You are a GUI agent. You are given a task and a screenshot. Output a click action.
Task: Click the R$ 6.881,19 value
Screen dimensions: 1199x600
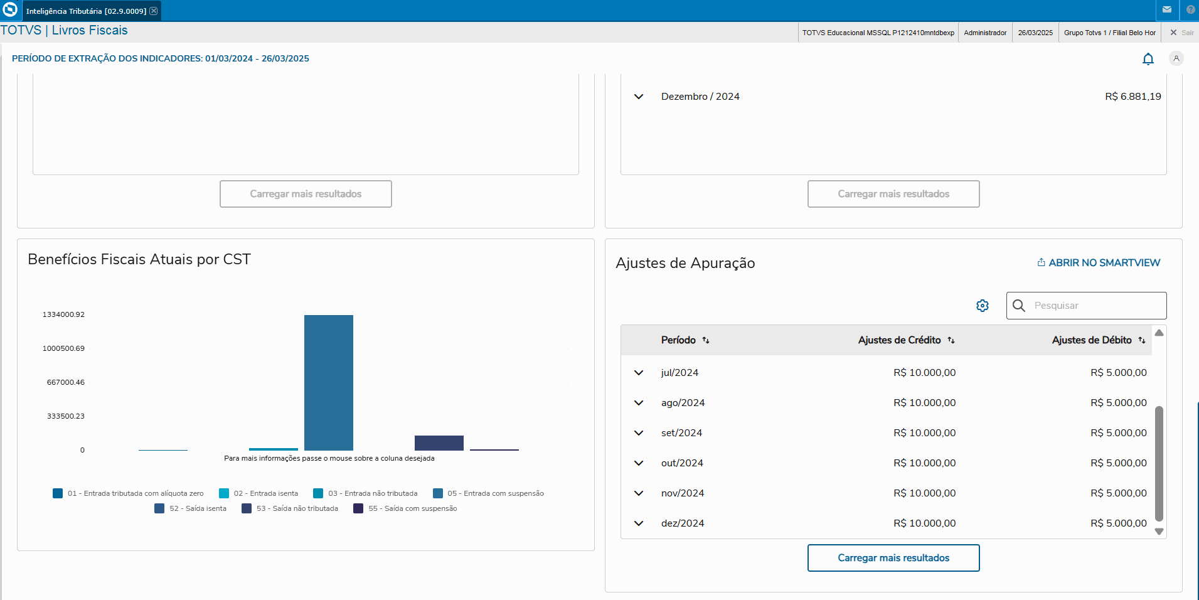(1133, 97)
